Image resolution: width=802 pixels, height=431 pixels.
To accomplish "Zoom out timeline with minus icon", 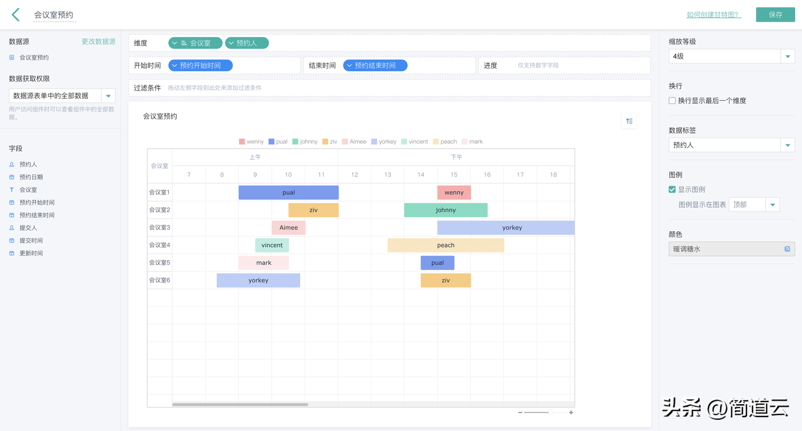I will (x=520, y=413).
